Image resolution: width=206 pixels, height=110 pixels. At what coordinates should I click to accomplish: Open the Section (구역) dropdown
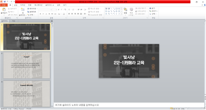tap(31, 15)
